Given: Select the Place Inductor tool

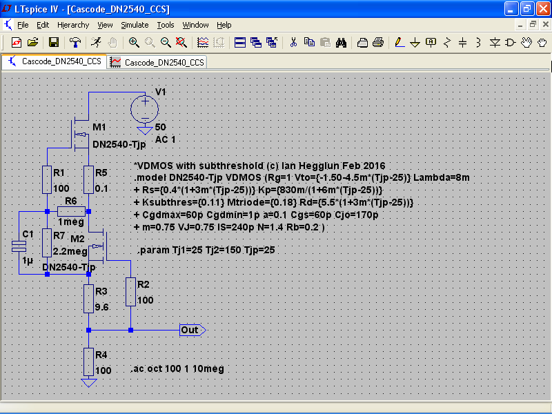Looking at the screenshot, I should 478,43.
